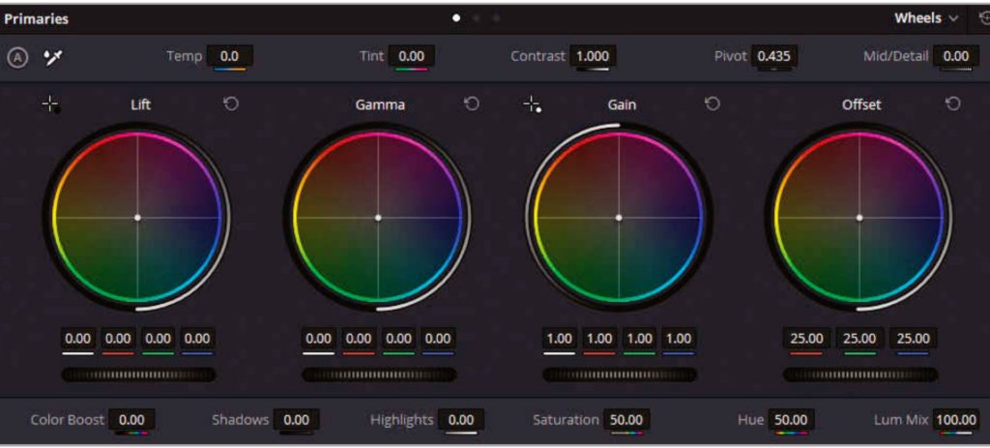This screenshot has height=448, width=990.
Task: Click the Contrast value field
Action: coord(593,56)
